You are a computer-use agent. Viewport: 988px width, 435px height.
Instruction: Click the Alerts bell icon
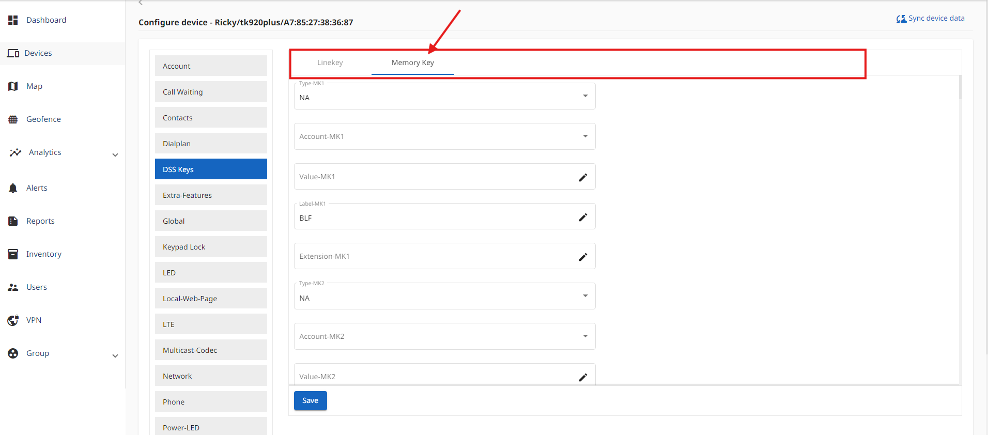pos(13,188)
